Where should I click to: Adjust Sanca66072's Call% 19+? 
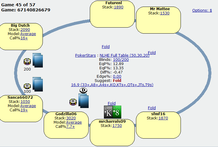pos(24,110)
